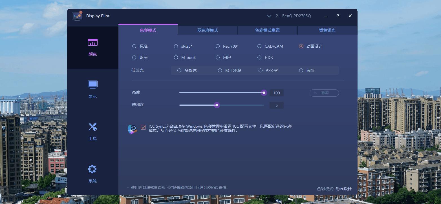The image size is (441, 204).
Task: Click the undo arrow icon on 撤消 button
Action: [x=315, y=93]
